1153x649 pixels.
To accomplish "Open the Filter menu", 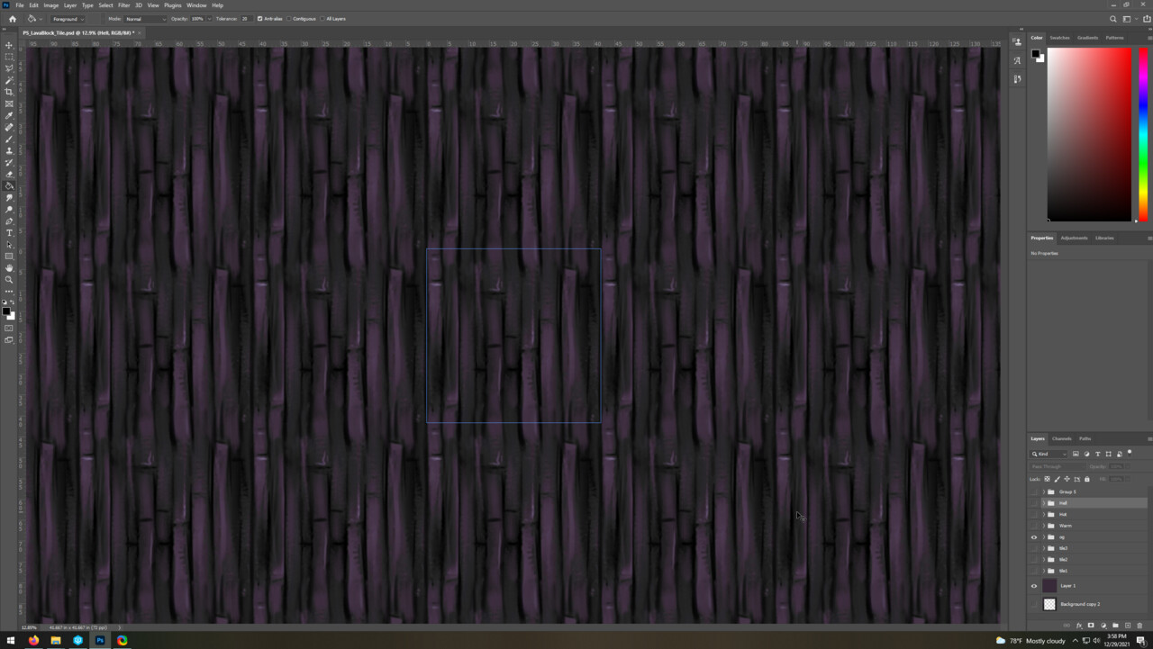I will click(124, 5).
